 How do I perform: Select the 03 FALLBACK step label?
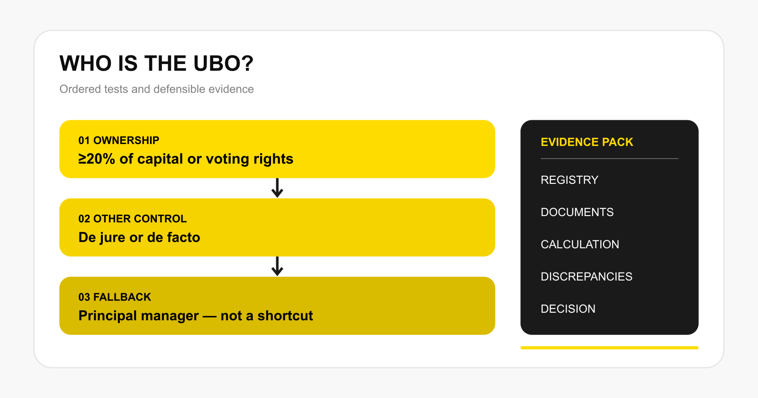pyautogui.click(x=115, y=297)
